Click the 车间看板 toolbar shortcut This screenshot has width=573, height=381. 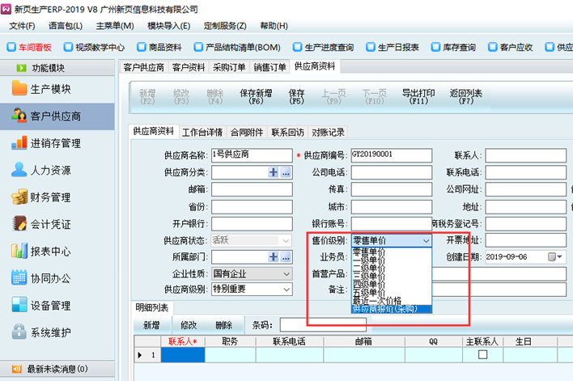point(31,47)
